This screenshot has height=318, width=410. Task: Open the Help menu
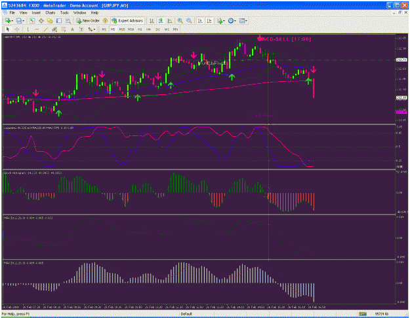tap(94, 12)
